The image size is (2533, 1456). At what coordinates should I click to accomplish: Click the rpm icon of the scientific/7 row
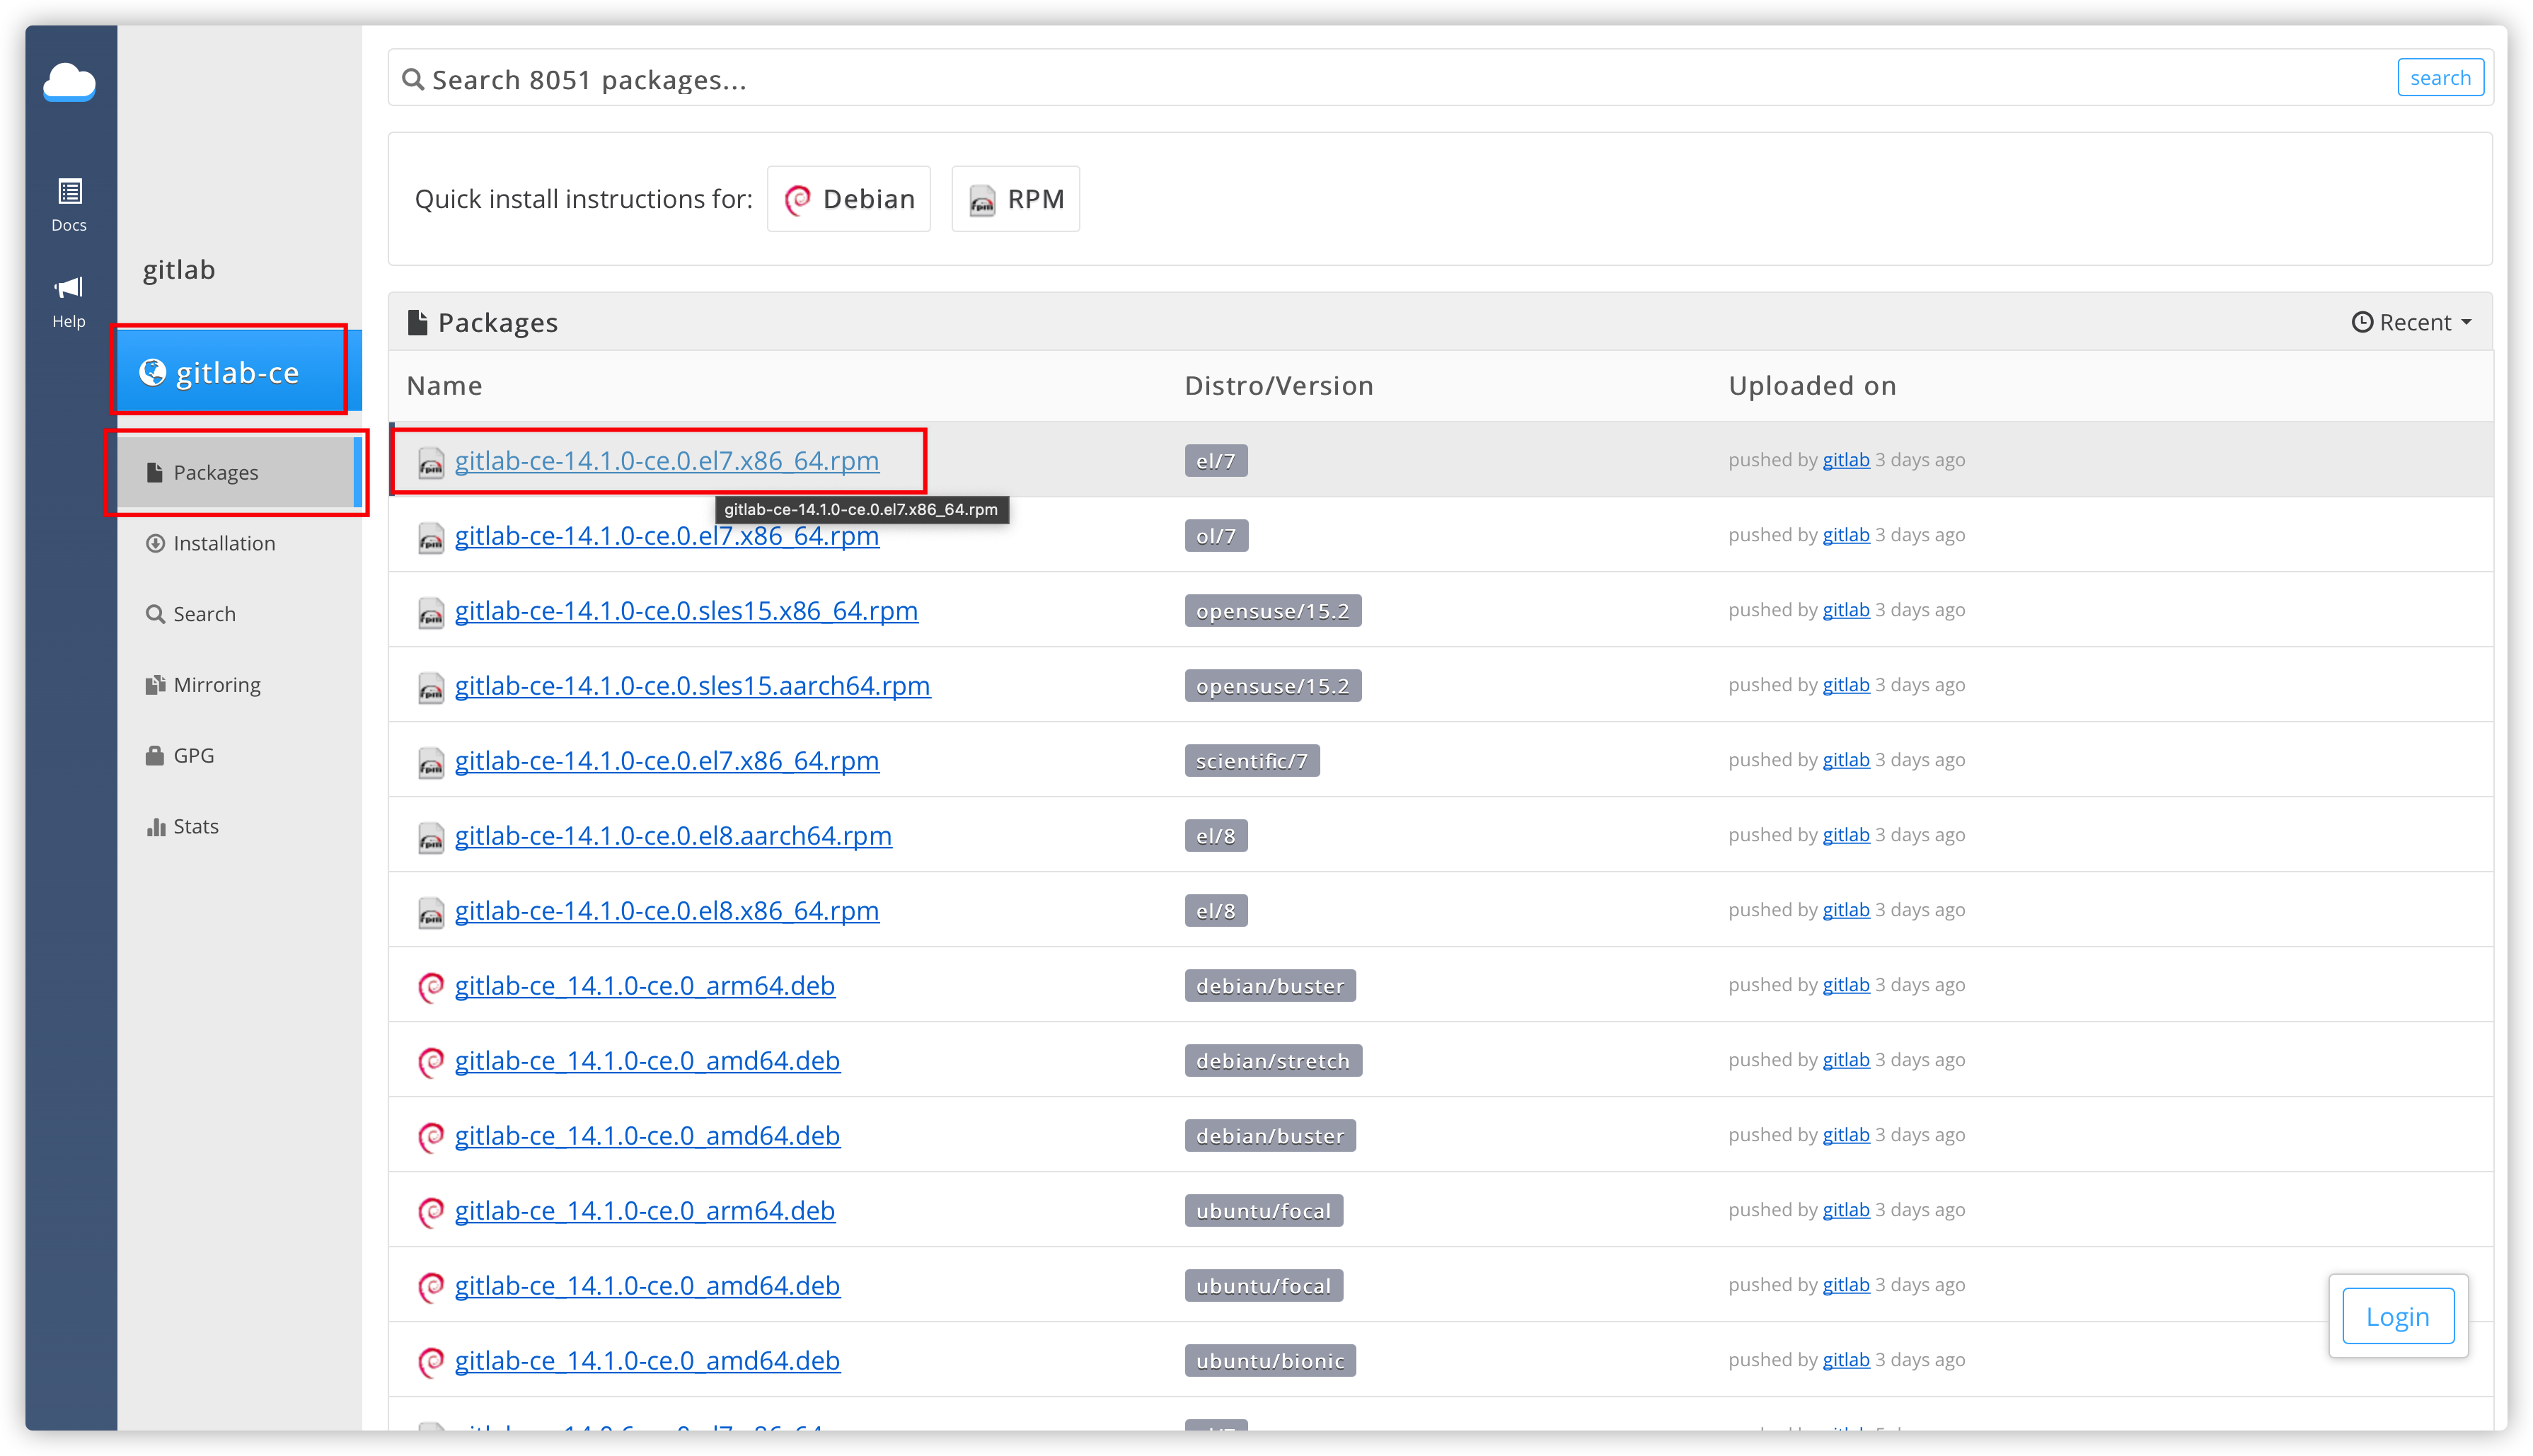click(x=431, y=762)
